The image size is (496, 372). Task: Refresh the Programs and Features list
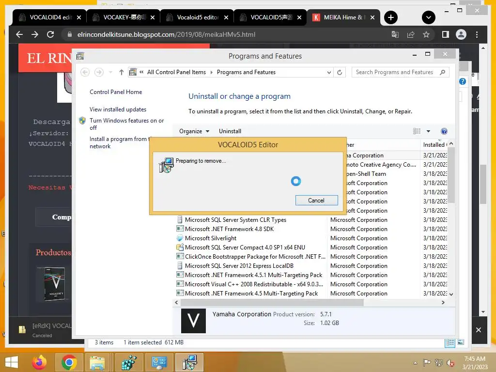click(x=340, y=72)
